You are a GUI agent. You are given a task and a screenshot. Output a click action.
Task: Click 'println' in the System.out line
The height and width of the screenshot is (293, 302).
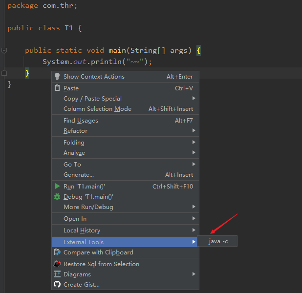click(x=106, y=62)
